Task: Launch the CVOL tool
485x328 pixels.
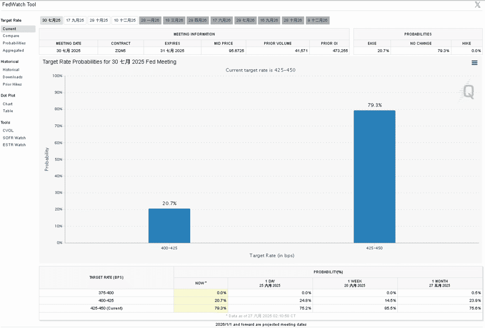Action: pyautogui.click(x=8, y=131)
